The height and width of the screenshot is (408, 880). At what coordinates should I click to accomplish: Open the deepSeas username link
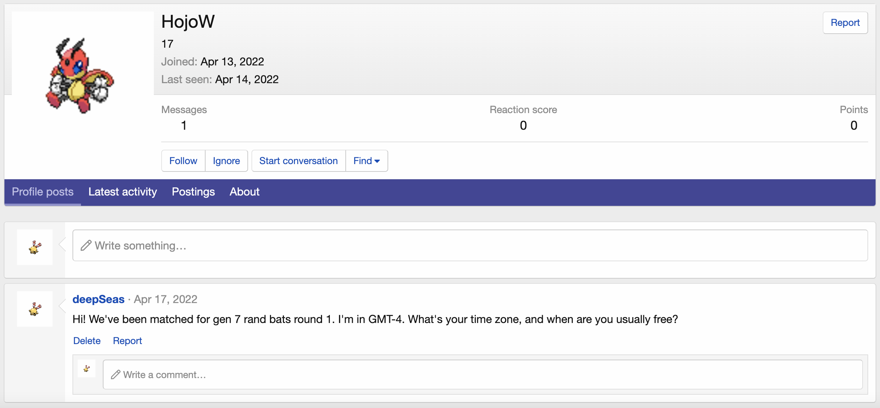[x=98, y=299]
